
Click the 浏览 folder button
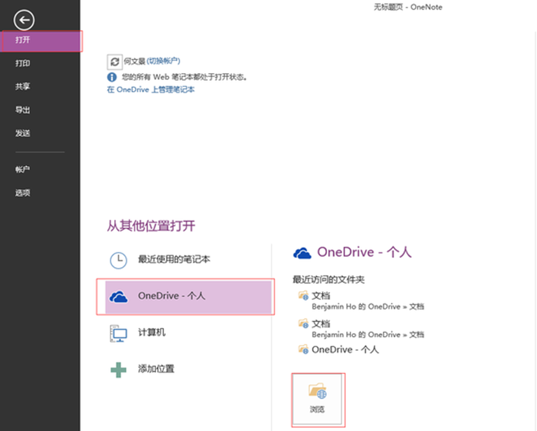click(x=317, y=399)
